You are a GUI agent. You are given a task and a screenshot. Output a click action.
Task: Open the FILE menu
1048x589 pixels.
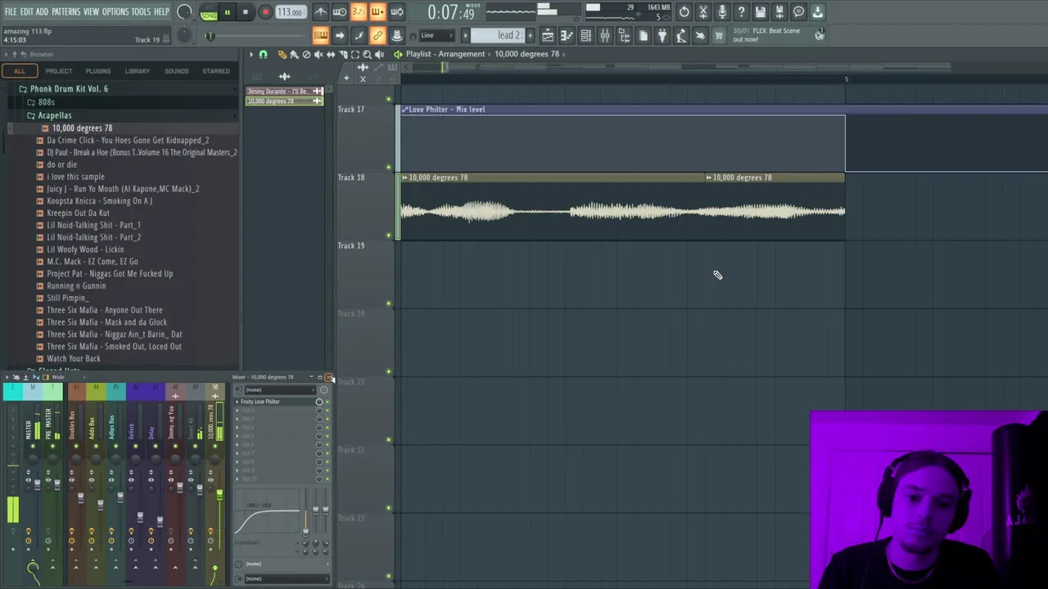[11, 12]
